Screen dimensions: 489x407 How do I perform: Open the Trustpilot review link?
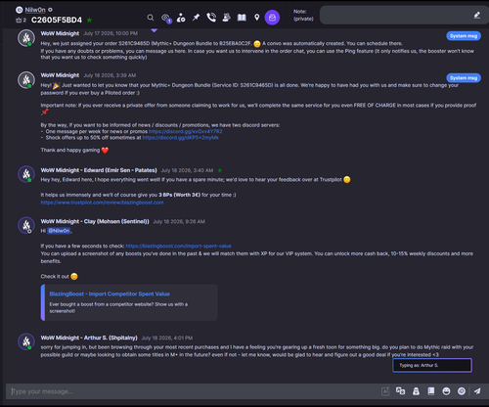(102, 203)
